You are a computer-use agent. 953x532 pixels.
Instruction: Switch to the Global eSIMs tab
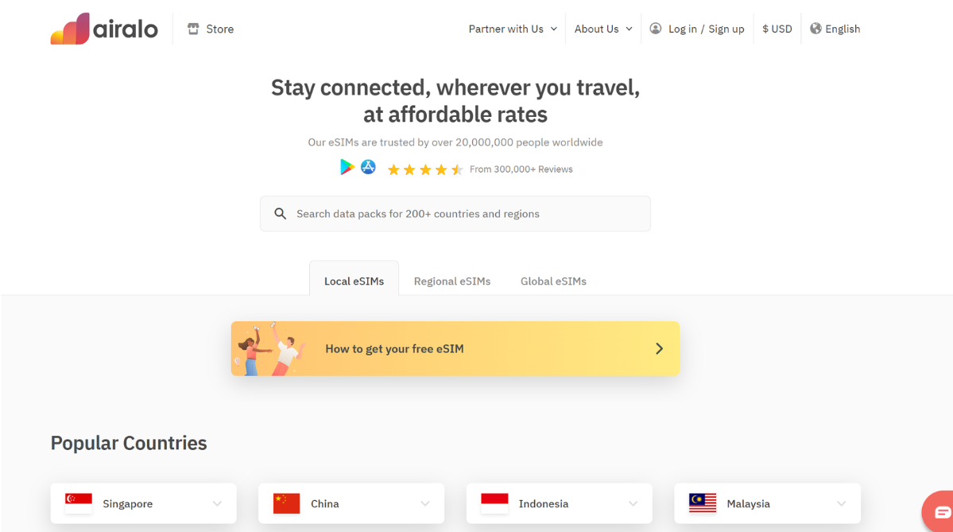(553, 281)
